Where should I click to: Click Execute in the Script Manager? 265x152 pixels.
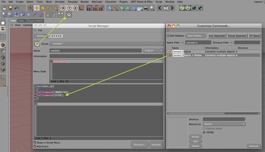pyautogui.click(x=156, y=145)
